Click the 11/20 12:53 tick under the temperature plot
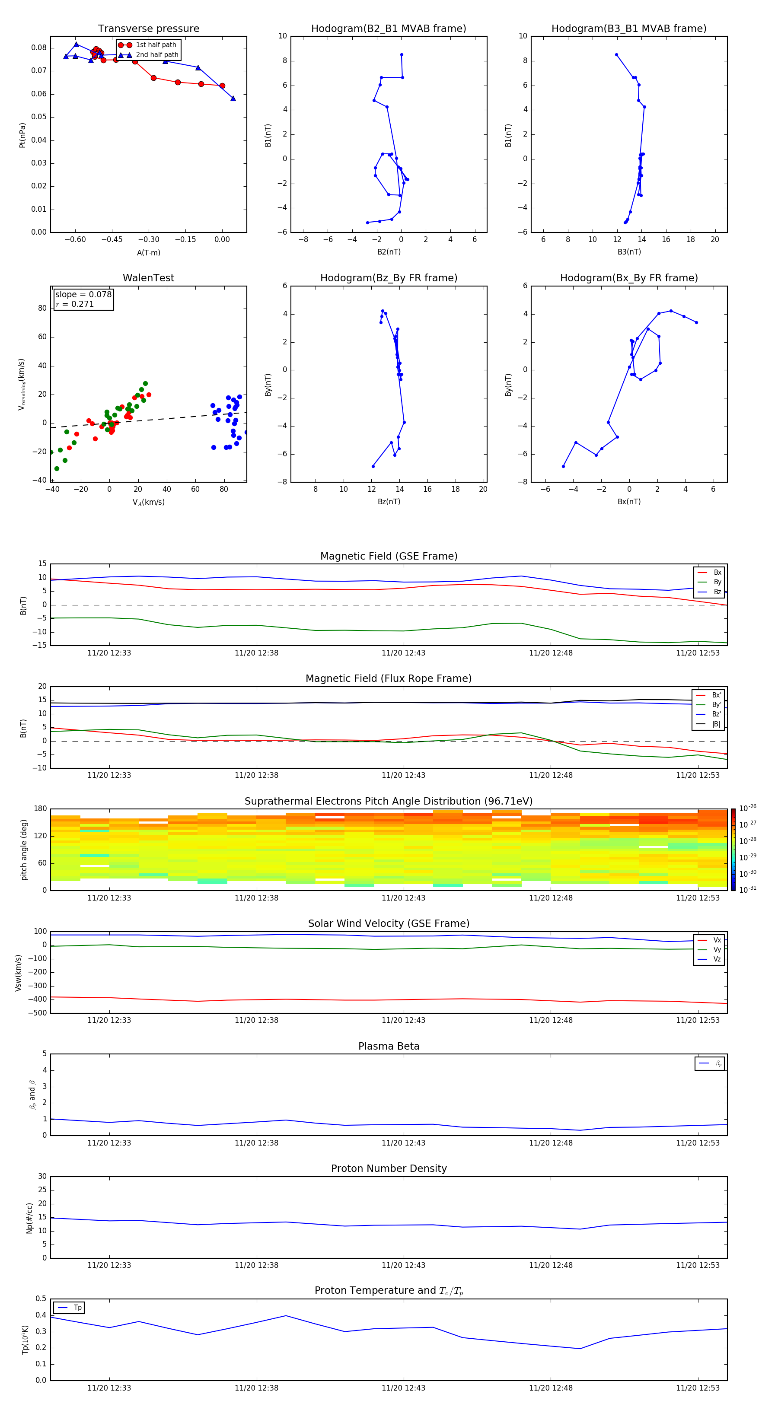The height and width of the screenshot is (1426, 778). pyautogui.click(x=698, y=1388)
